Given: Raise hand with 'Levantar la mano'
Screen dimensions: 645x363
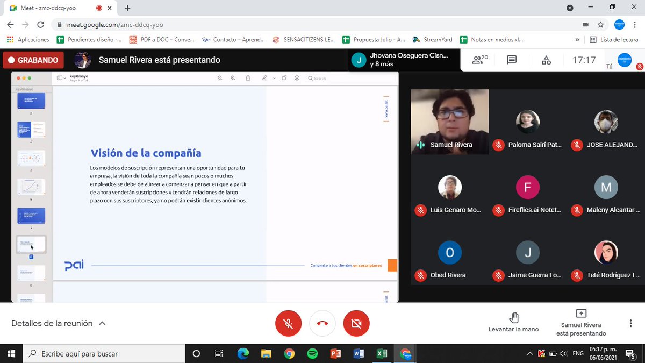Looking at the screenshot, I should [513, 323].
